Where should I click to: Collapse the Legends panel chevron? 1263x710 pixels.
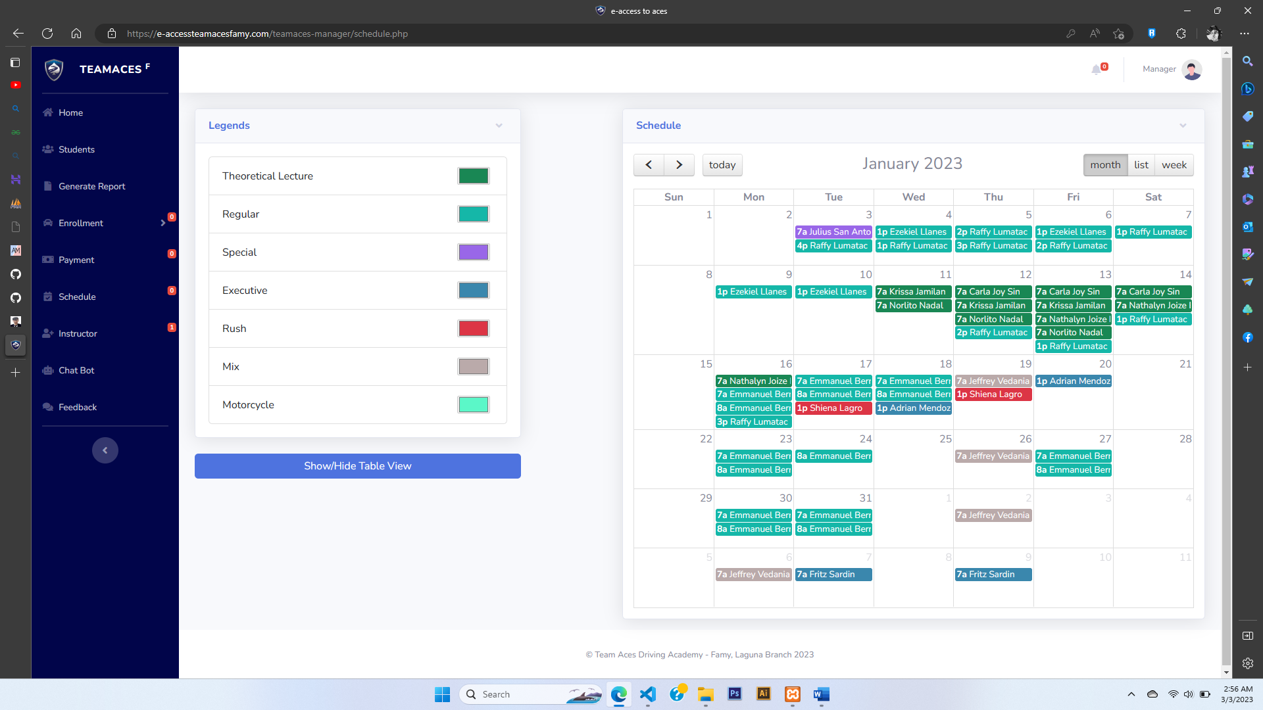499,126
